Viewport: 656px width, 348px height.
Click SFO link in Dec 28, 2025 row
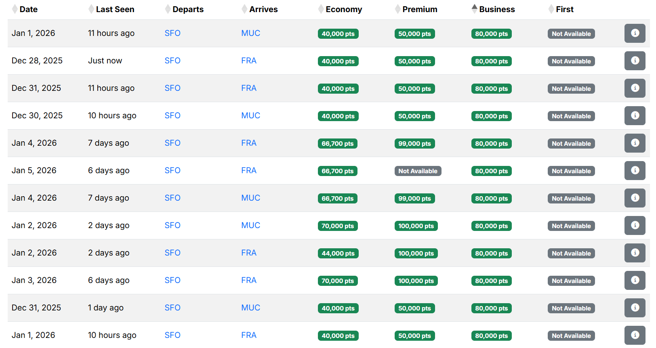coord(172,61)
